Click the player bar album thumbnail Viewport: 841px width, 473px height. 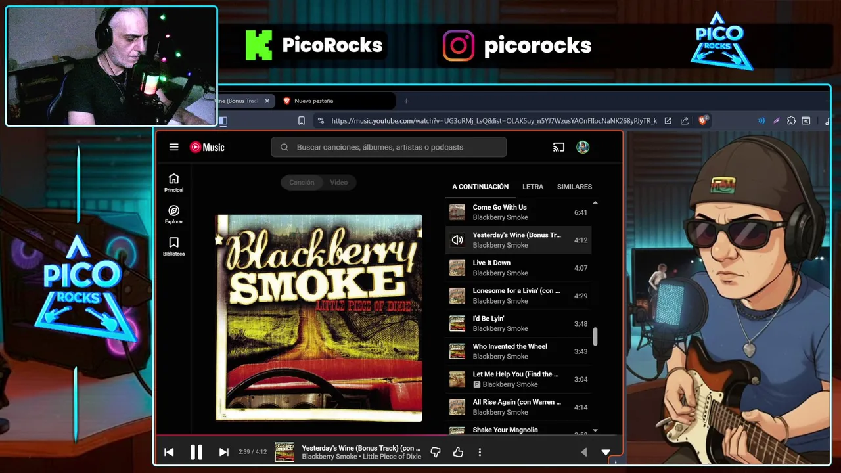(284, 452)
